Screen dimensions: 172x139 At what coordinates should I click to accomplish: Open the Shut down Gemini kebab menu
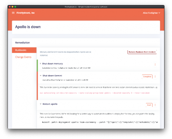155,77
